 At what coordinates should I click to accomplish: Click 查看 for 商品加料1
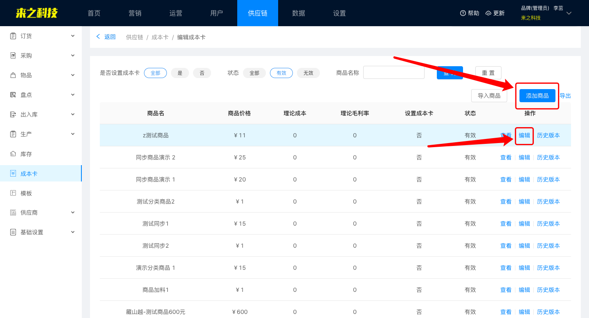point(506,290)
